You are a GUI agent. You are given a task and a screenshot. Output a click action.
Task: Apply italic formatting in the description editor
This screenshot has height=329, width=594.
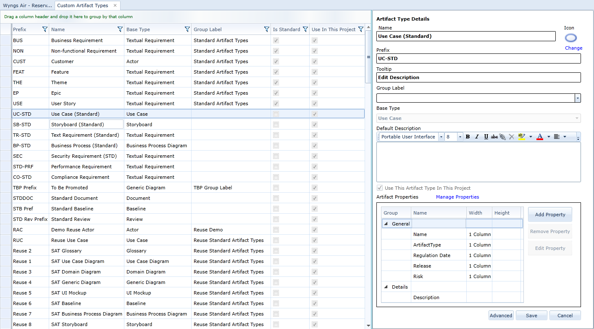(x=477, y=136)
